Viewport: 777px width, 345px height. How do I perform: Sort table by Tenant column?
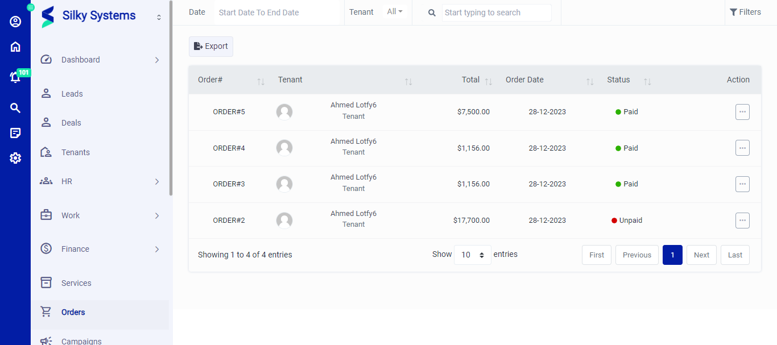pos(408,82)
